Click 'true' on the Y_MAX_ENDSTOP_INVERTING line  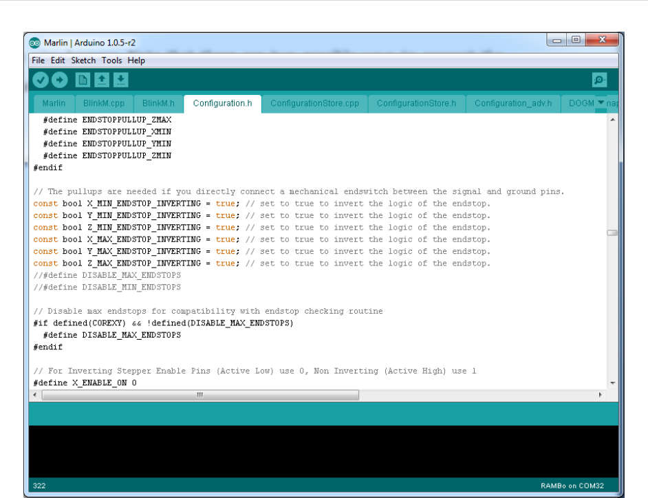225,252
